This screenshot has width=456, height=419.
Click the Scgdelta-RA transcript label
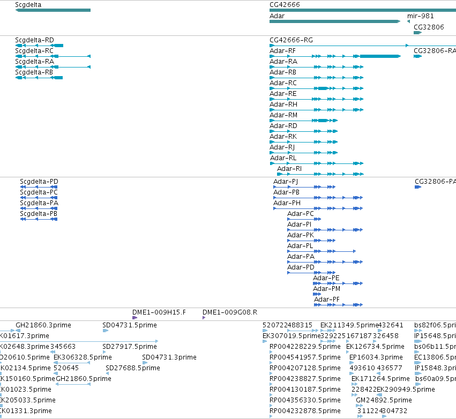click(35, 62)
